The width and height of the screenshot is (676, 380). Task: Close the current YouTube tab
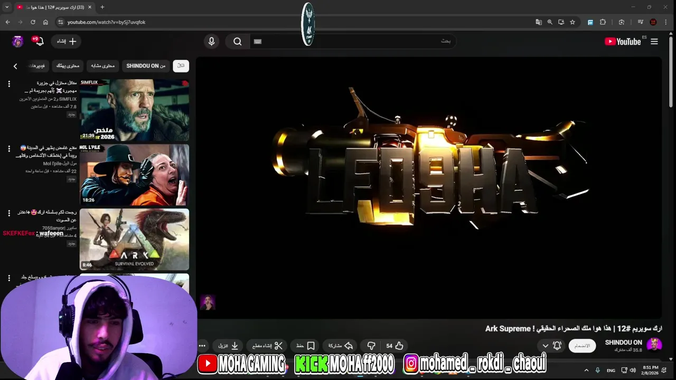(x=90, y=7)
